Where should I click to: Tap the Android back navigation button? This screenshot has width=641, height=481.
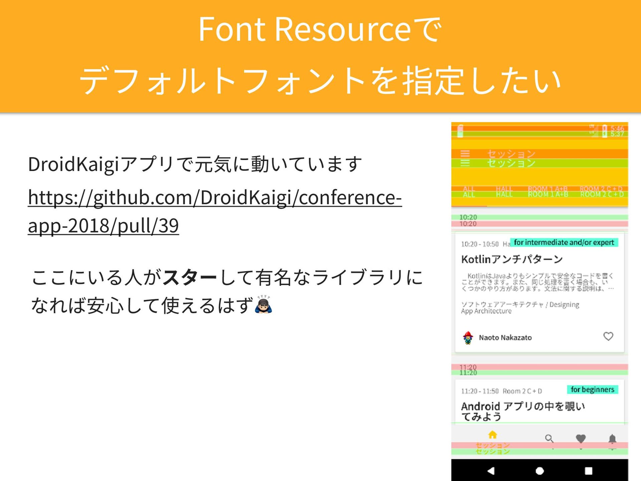click(491, 471)
